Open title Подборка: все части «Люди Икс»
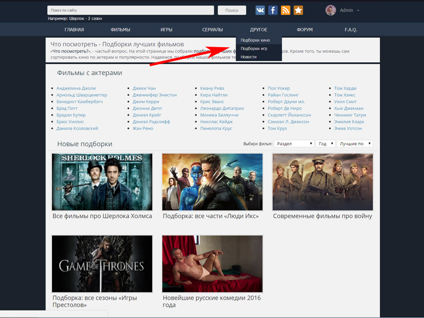The image size is (424, 318). (210, 216)
